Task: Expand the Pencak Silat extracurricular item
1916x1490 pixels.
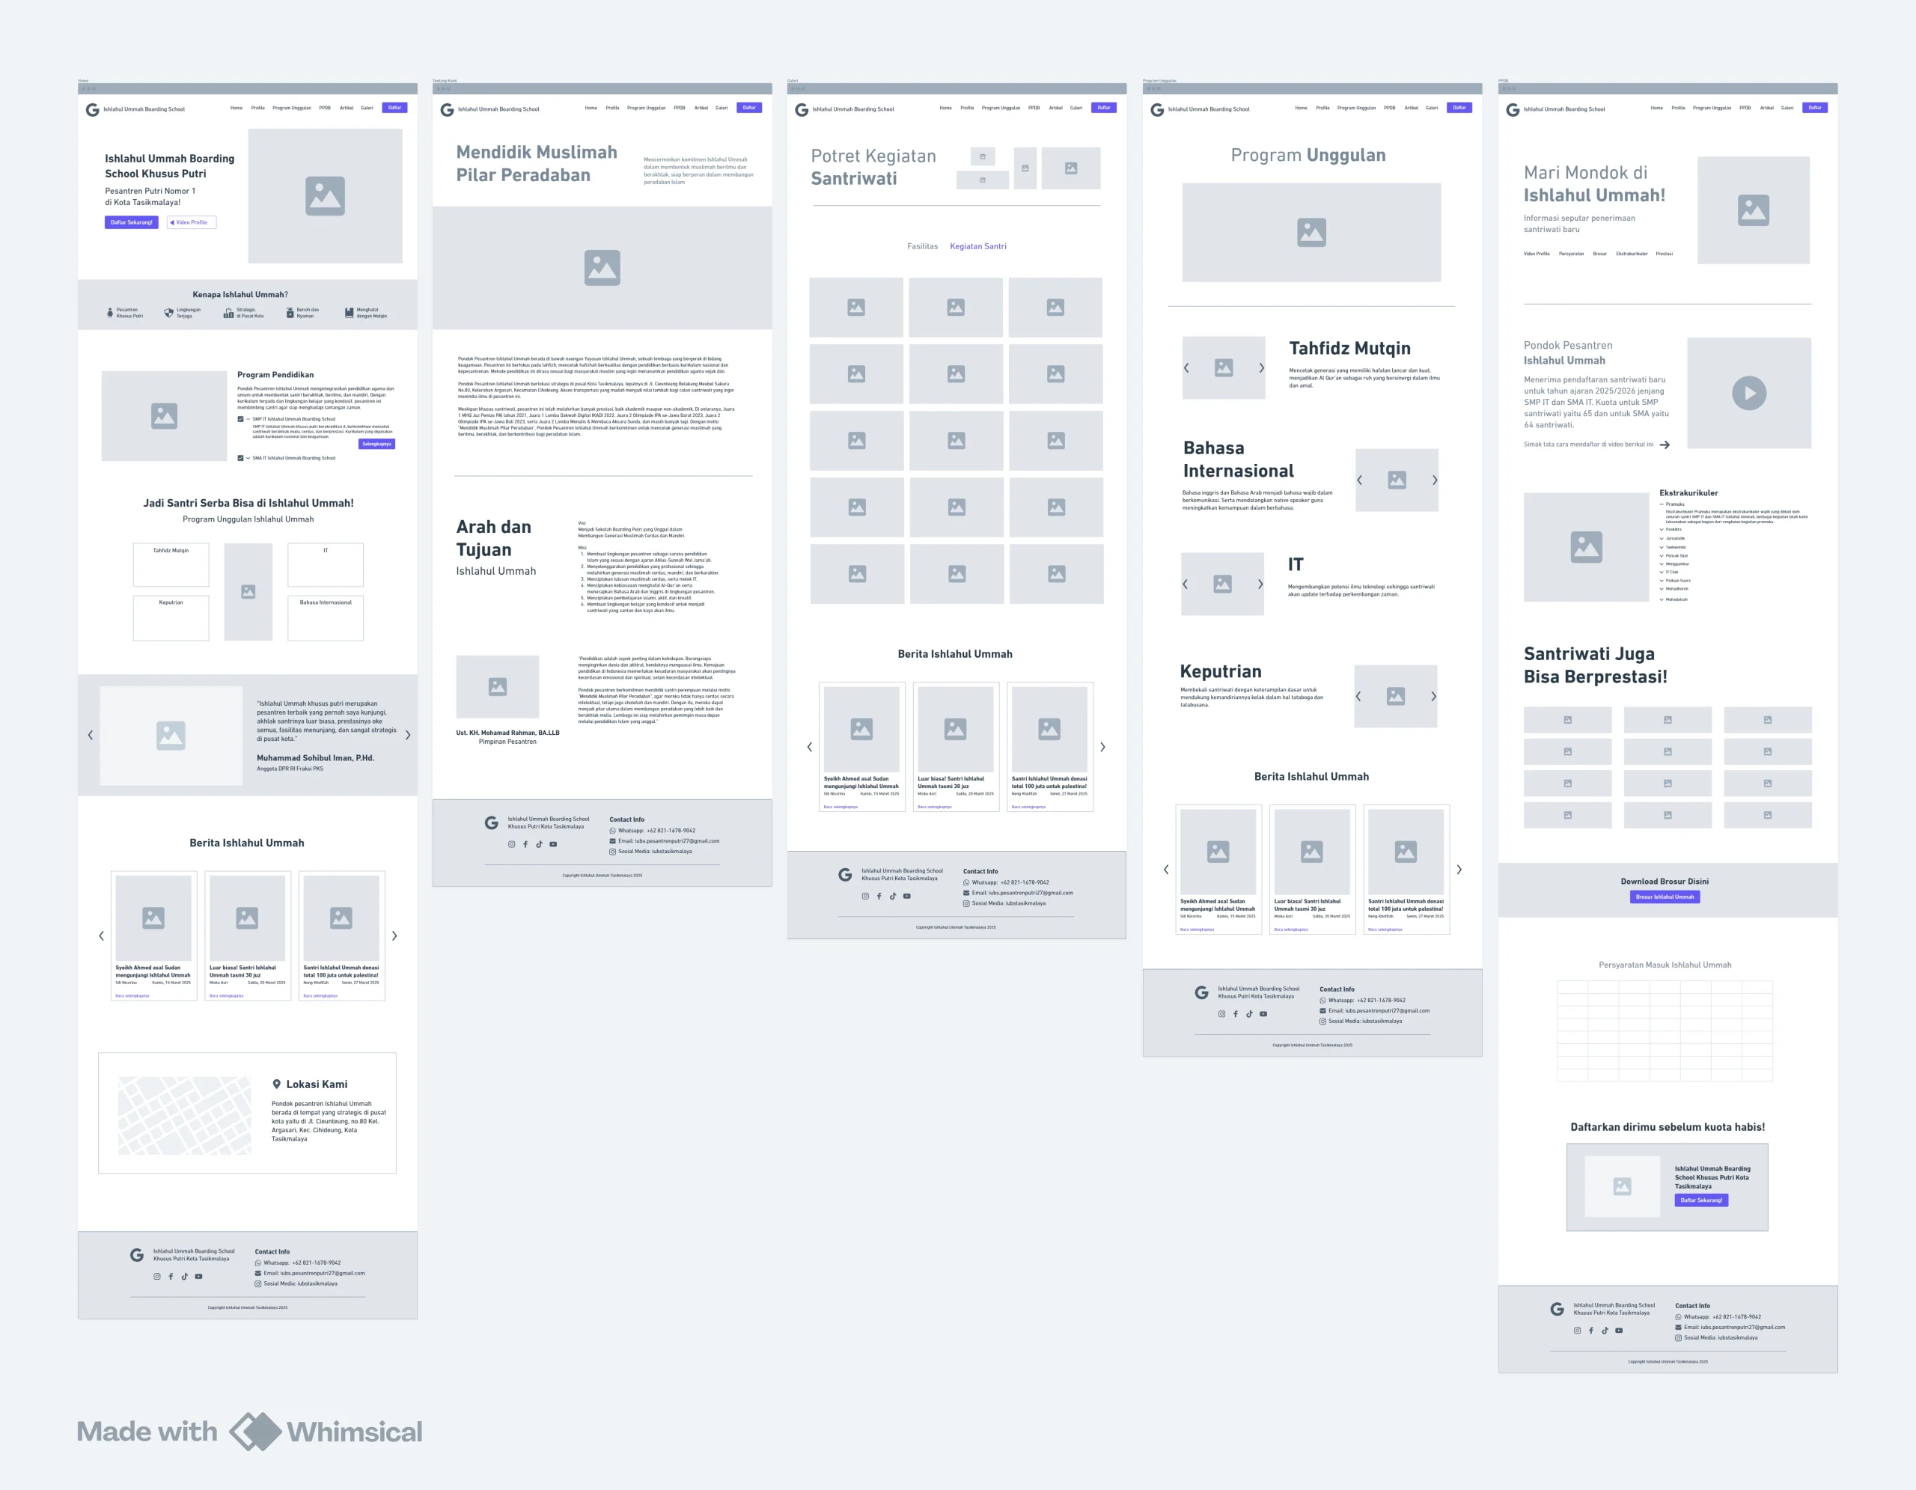Action: (1662, 556)
